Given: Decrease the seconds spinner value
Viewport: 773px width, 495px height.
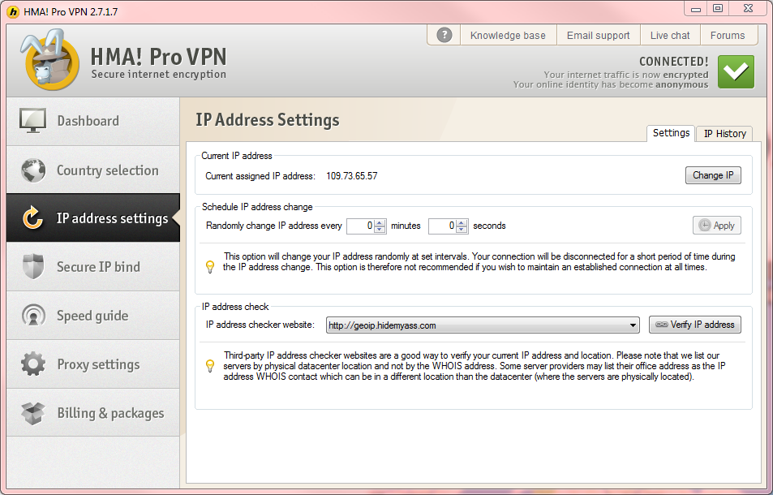Looking at the screenshot, I should [462, 230].
